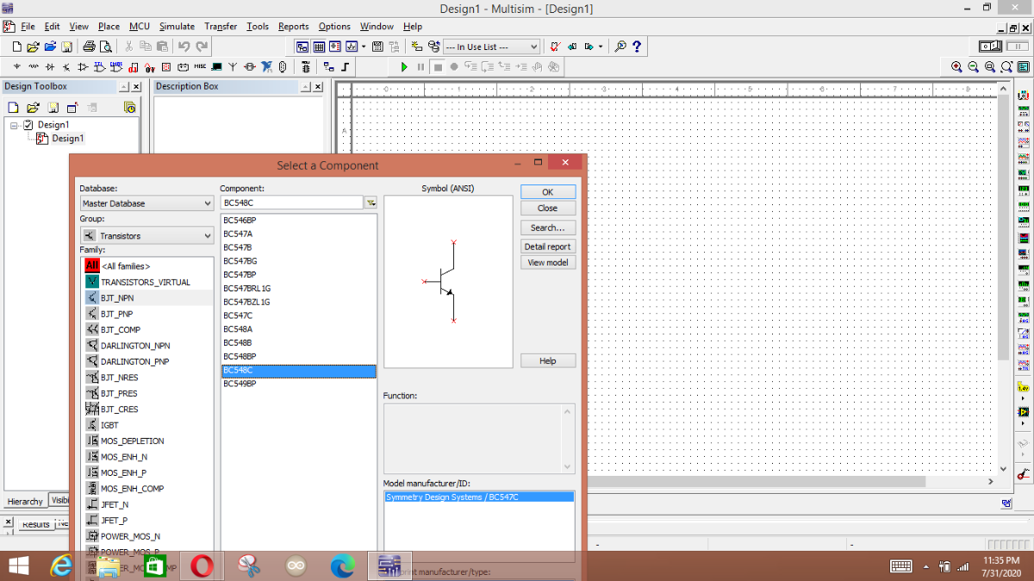This screenshot has height=581, width=1034.
Task: Click the Find Examples magnifier icon
Action: tap(620, 47)
